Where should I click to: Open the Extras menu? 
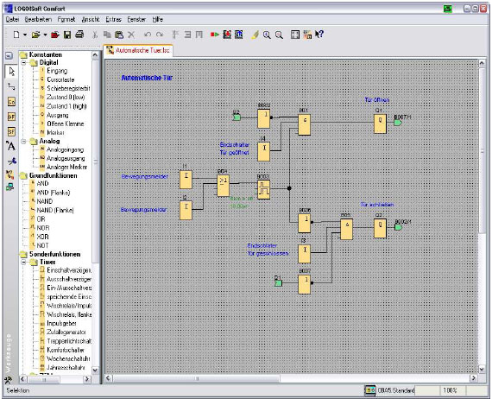[113, 20]
